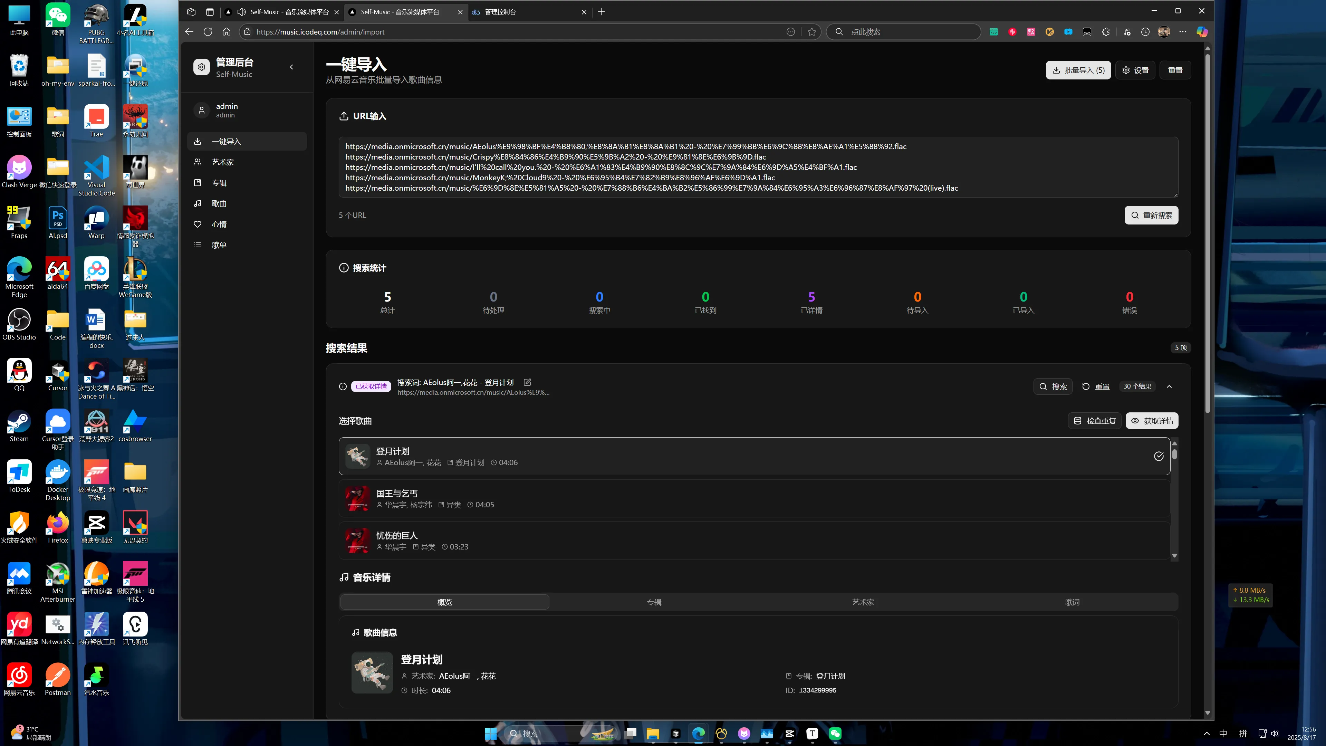This screenshot has width=1326, height=746.
Task: Toggle the checkmark on 登月计划 song row
Action: [x=1158, y=456]
